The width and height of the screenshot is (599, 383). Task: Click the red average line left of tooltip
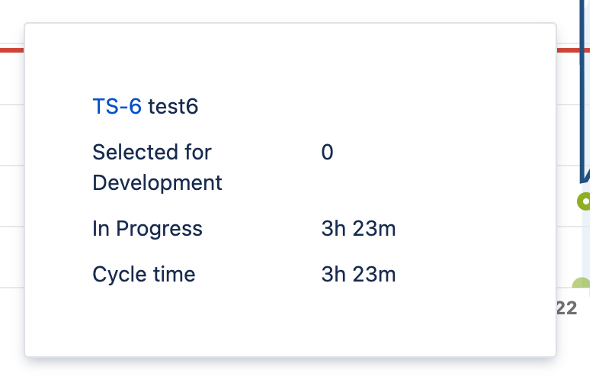coord(11,50)
